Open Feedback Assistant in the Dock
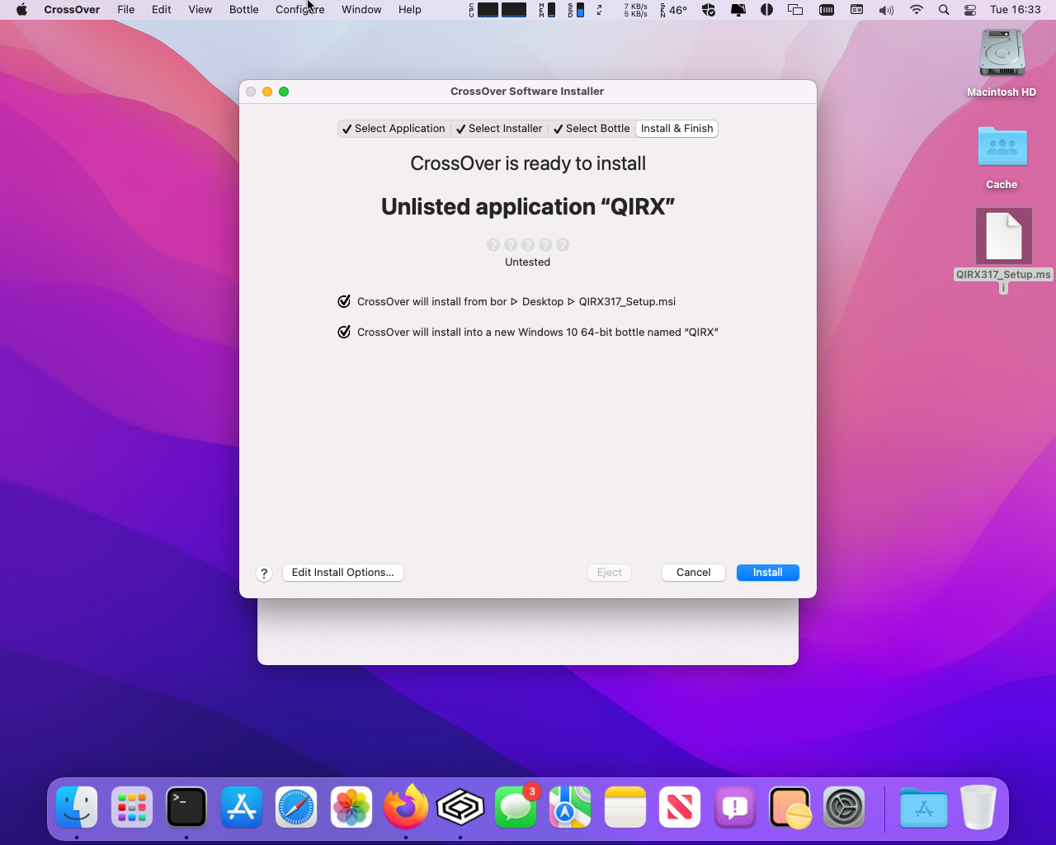Screen dimensions: 1056x845 (735, 806)
